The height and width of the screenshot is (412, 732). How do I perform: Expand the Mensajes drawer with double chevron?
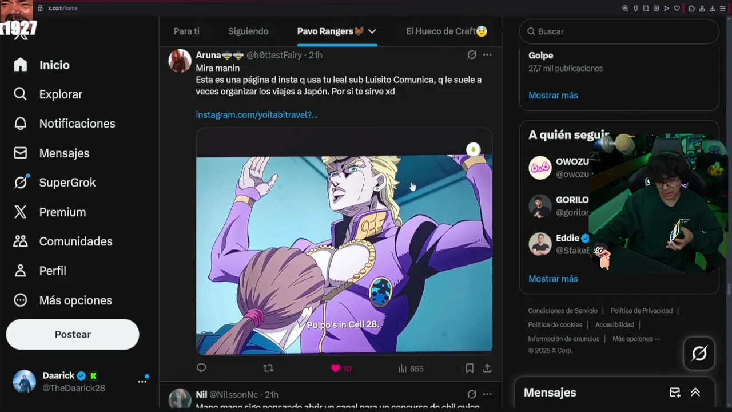(x=695, y=393)
